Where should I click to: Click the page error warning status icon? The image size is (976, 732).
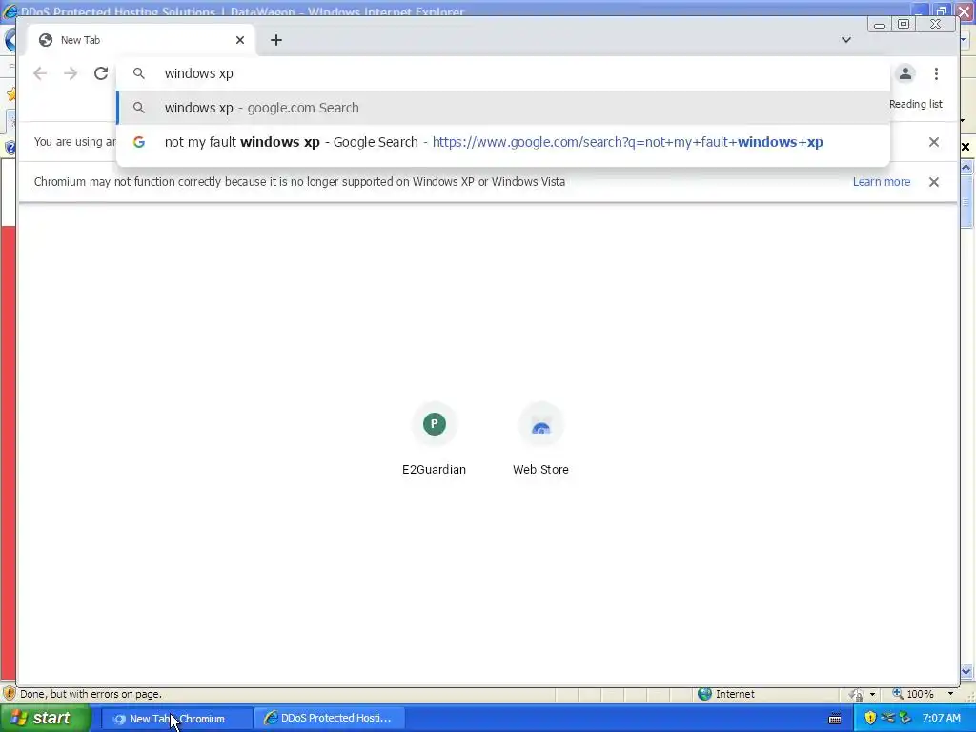point(9,694)
